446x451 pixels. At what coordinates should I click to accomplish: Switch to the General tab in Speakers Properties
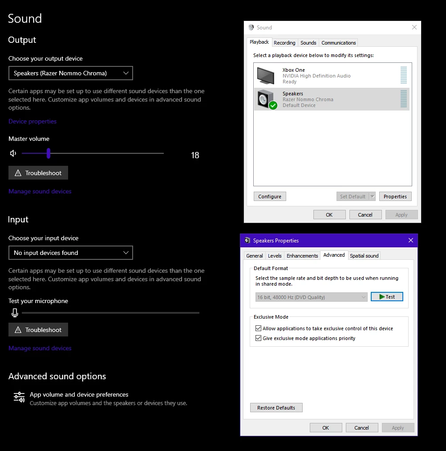click(255, 256)
